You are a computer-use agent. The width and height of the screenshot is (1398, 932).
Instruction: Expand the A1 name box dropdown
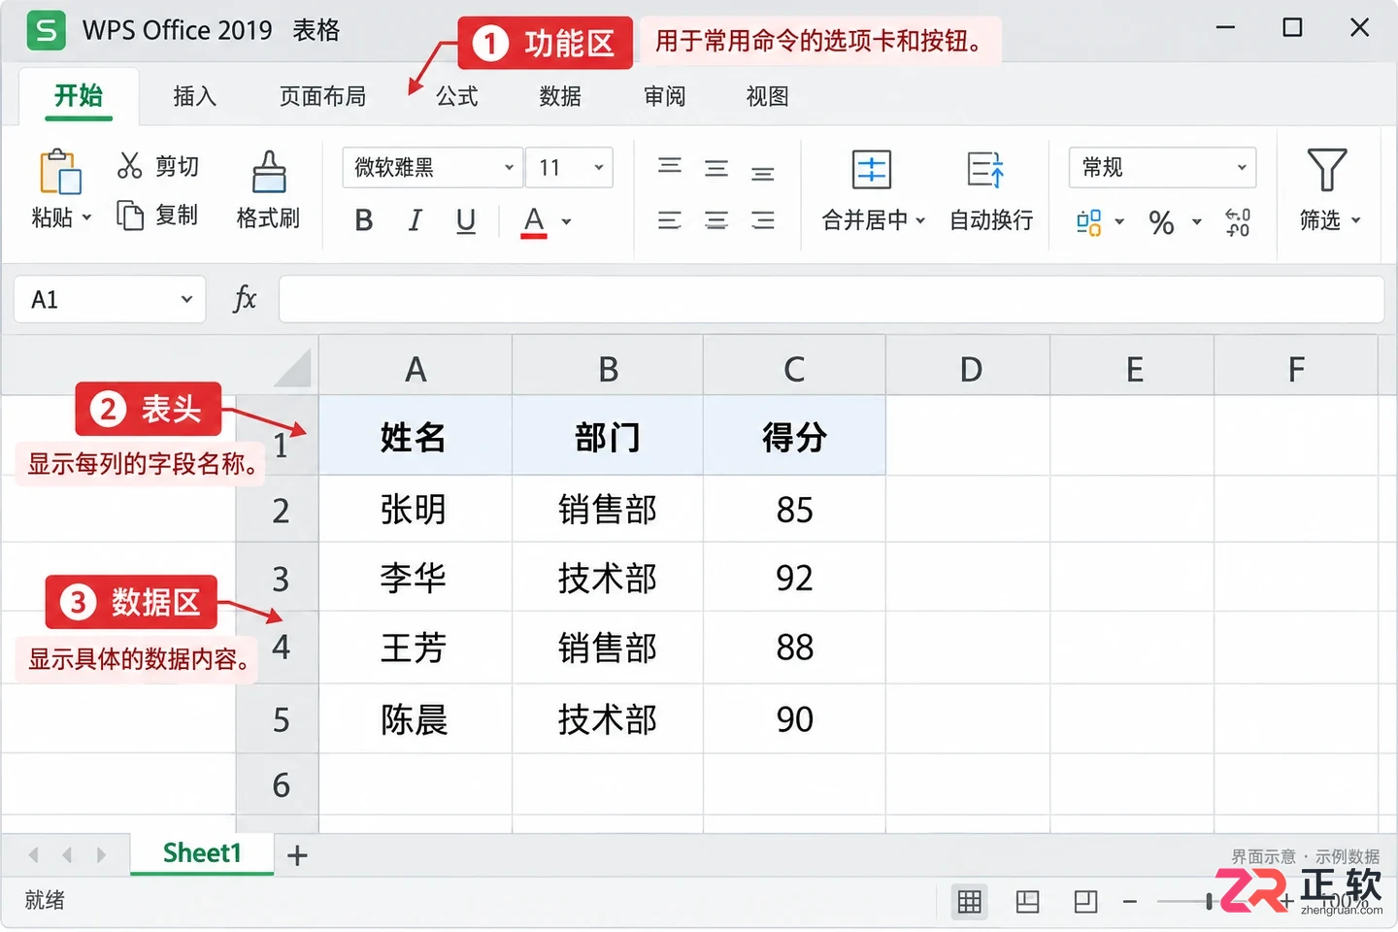186,299
